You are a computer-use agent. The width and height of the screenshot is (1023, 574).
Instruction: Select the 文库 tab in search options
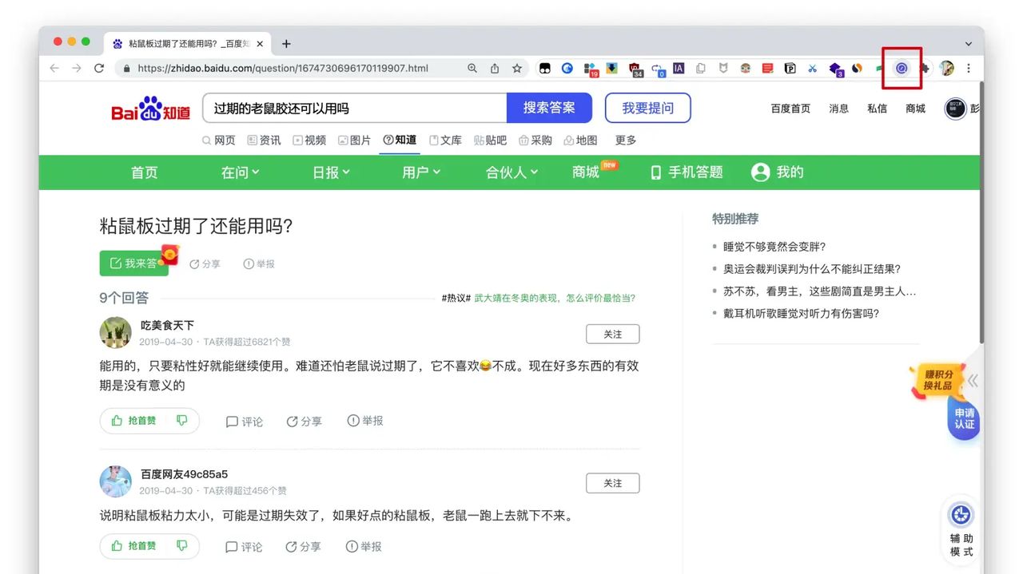[445, 140]
